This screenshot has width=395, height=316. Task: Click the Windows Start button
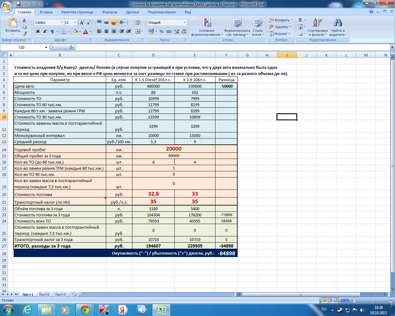click(8, 310)
